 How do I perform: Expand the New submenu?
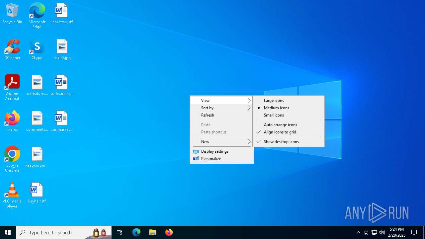point(222,142)
